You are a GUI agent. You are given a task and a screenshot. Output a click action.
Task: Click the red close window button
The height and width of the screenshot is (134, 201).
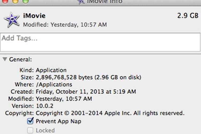pyautogui.click(x=5, y=1)
